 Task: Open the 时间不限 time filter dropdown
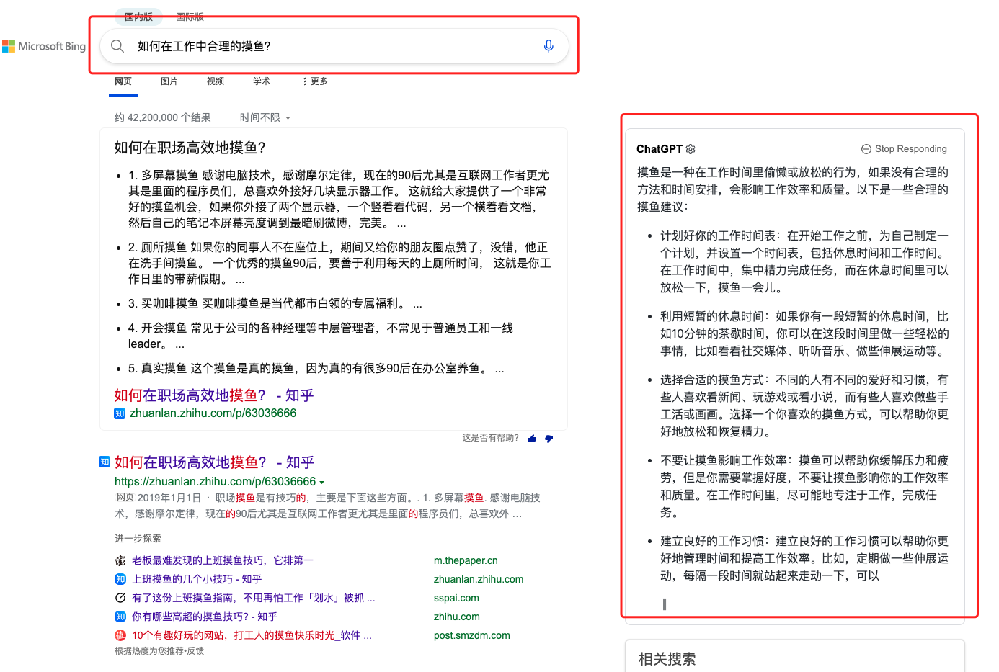coord(265,117)
